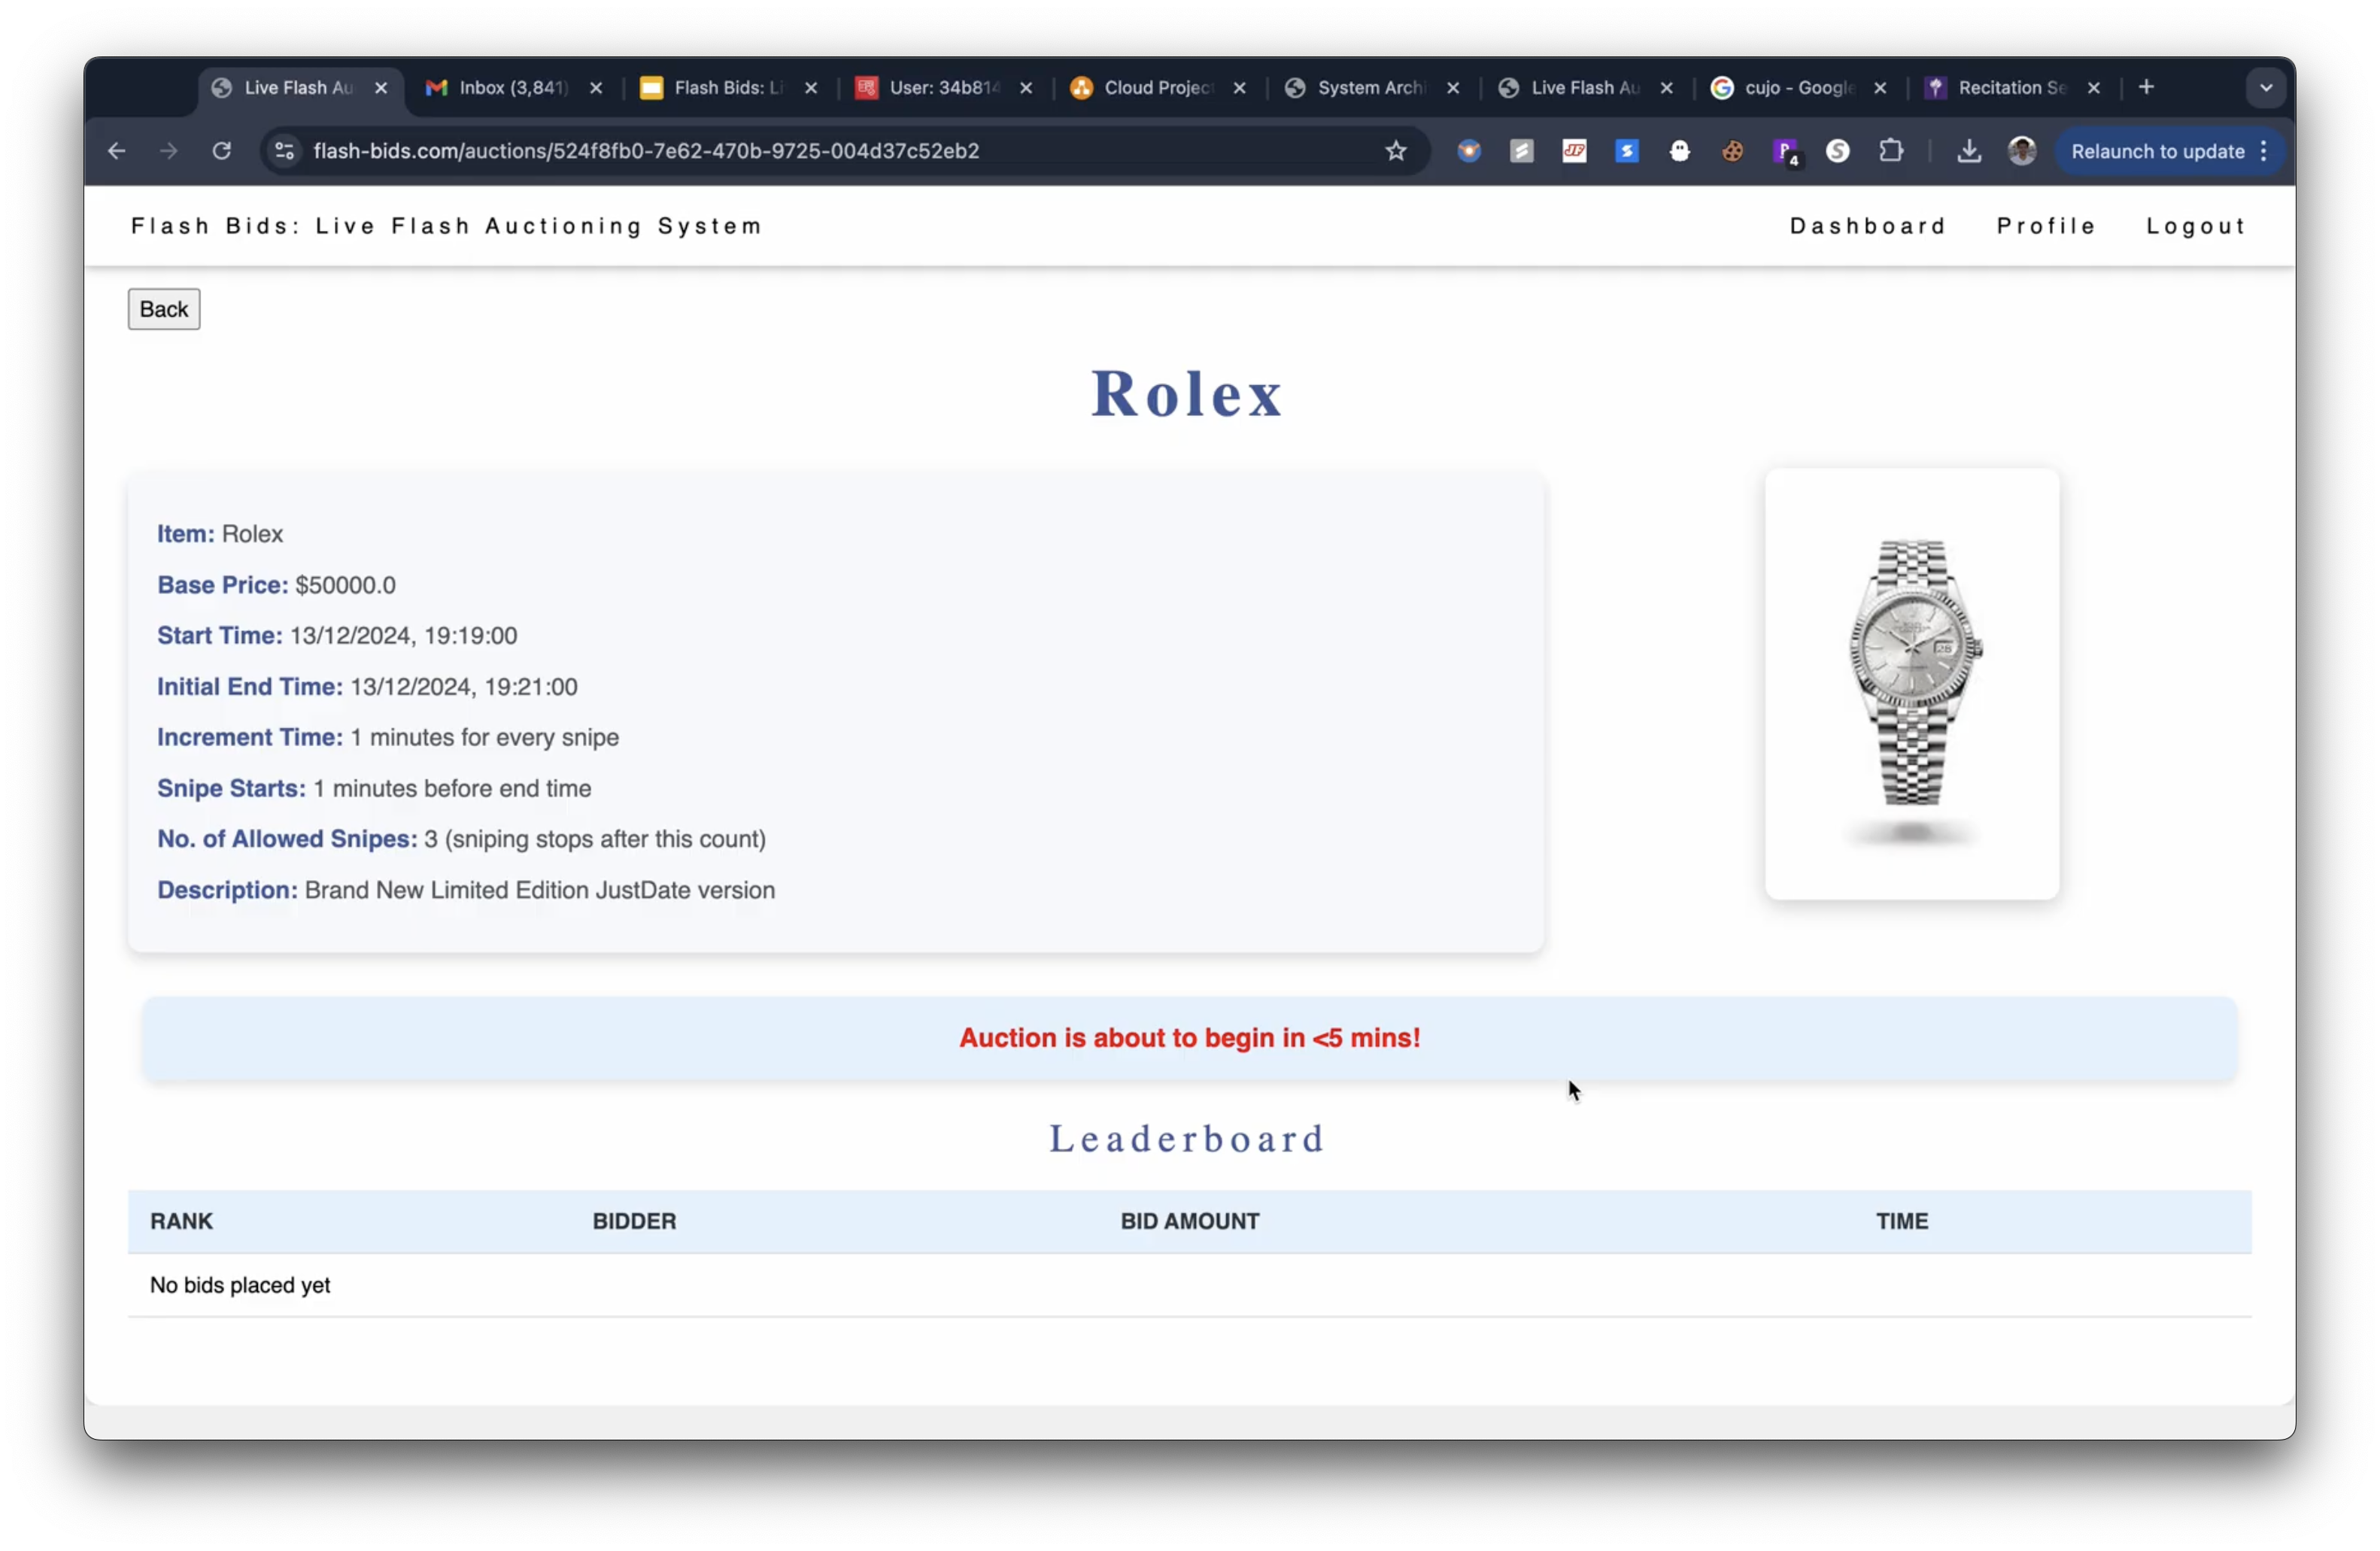This screenshot has height=1551, width=2380.
Task: Open the three-dot menu beside Relaunch to update
Action: (x=2263, y=151)
